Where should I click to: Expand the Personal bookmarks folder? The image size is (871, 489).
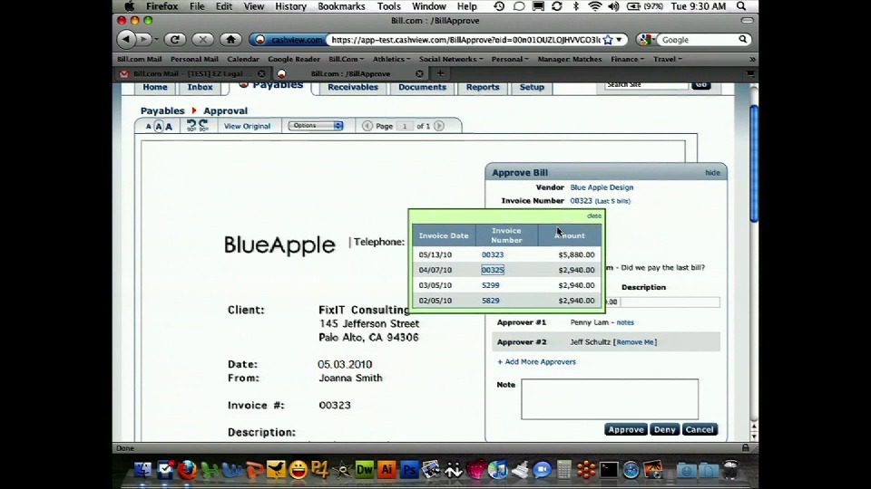[509, 59]
